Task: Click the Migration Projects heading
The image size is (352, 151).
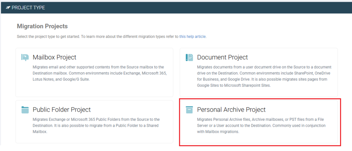Action: [x=42, y=26]
